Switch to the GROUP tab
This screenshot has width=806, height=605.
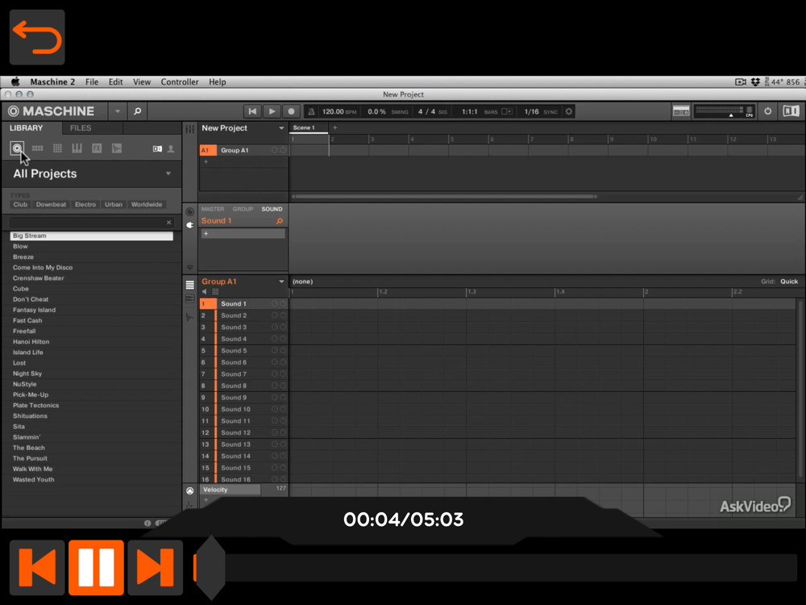pyautogui.click(x=243, y=209)
